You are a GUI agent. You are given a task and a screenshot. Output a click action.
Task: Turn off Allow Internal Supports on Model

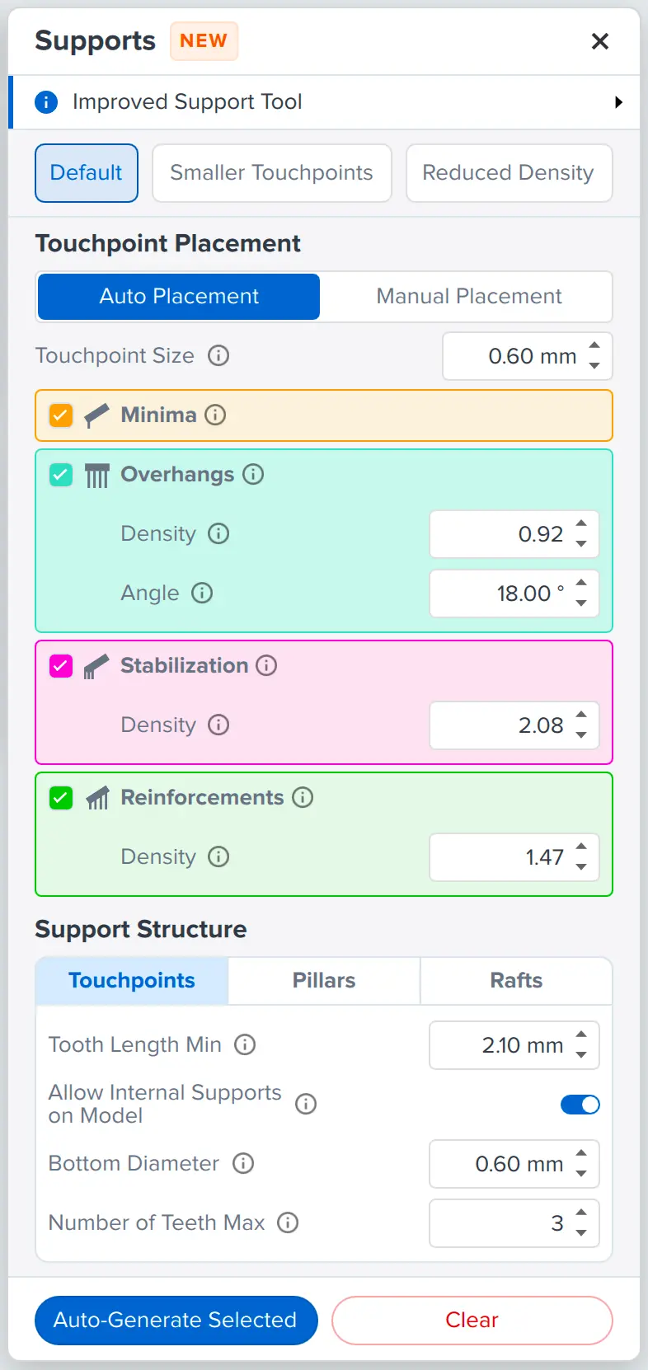coord(580,1105)
